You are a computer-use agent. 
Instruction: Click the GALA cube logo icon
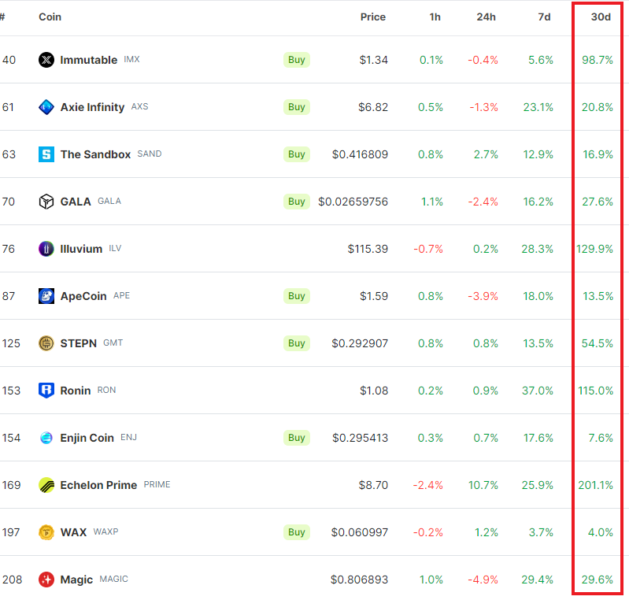(x=46, y=202)
